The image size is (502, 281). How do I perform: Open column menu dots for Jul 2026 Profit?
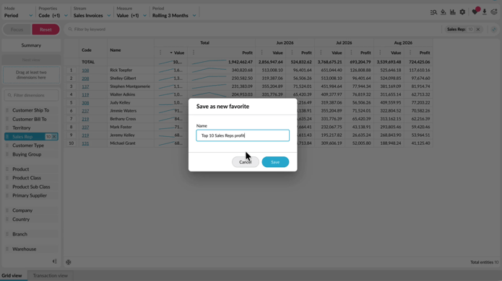(351, 53)
